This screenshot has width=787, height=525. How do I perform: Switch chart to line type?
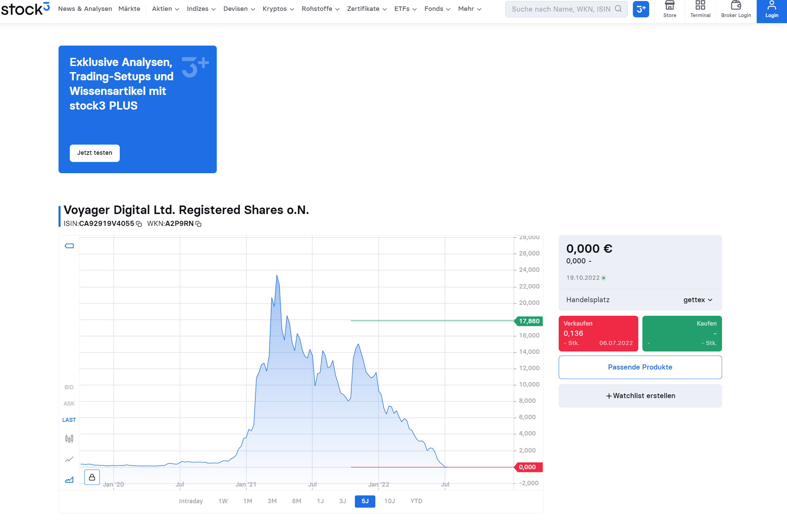click(x=69, y=459)
